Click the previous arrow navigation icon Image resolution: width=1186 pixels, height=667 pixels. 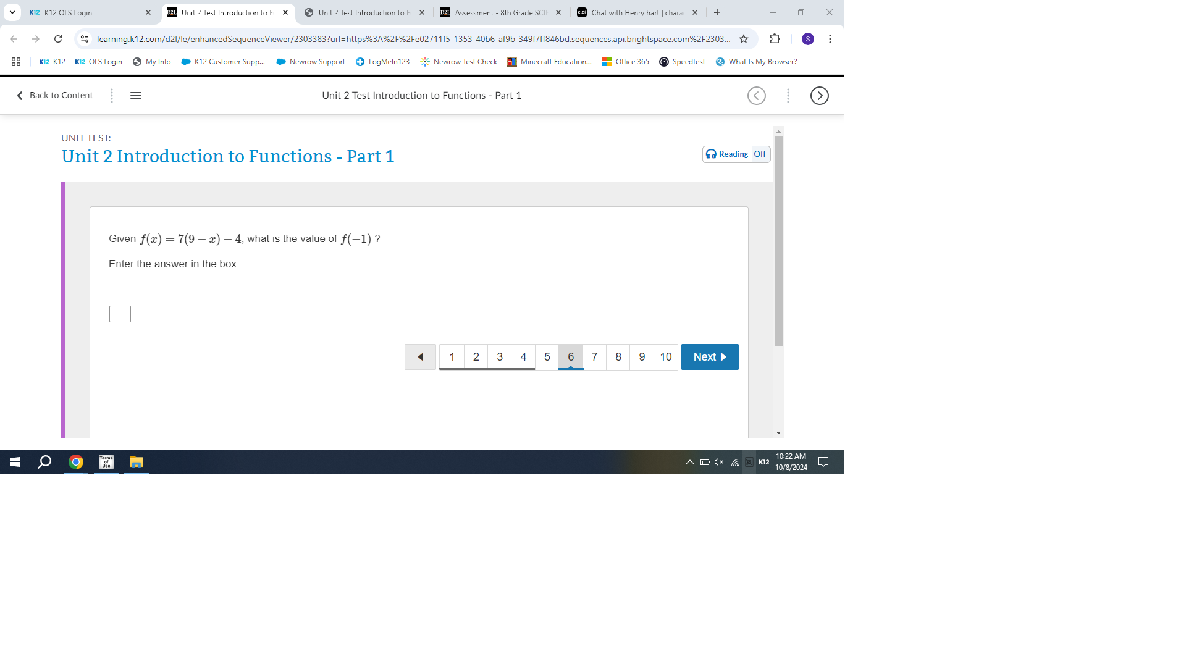(x=420, y=357)
